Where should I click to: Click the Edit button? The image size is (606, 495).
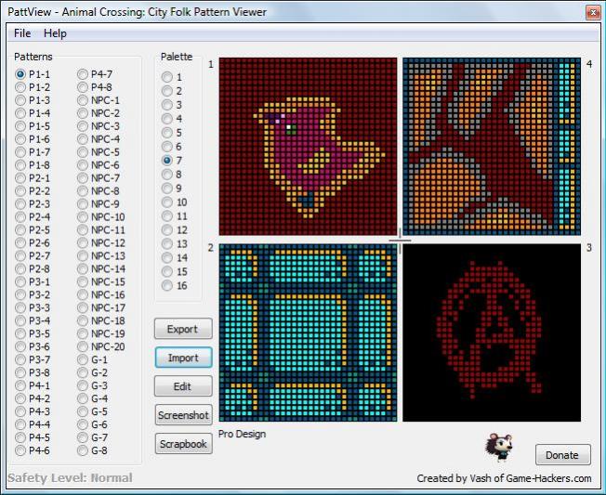pyautogui.click(x=183, y=386)
